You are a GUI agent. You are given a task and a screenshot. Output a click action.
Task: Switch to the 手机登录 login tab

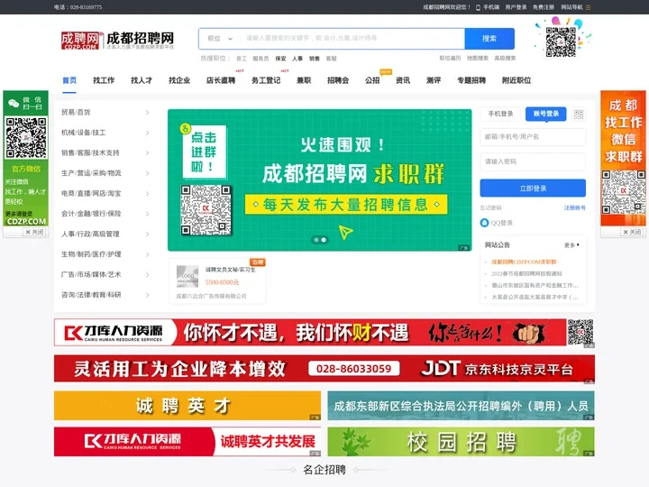(500, 114)
